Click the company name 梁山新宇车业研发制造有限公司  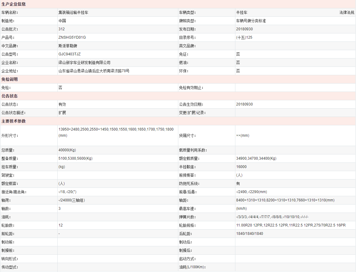click(x=84, y=63)
